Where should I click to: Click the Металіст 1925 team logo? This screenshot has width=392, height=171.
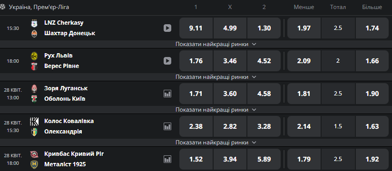pos(34,165)
